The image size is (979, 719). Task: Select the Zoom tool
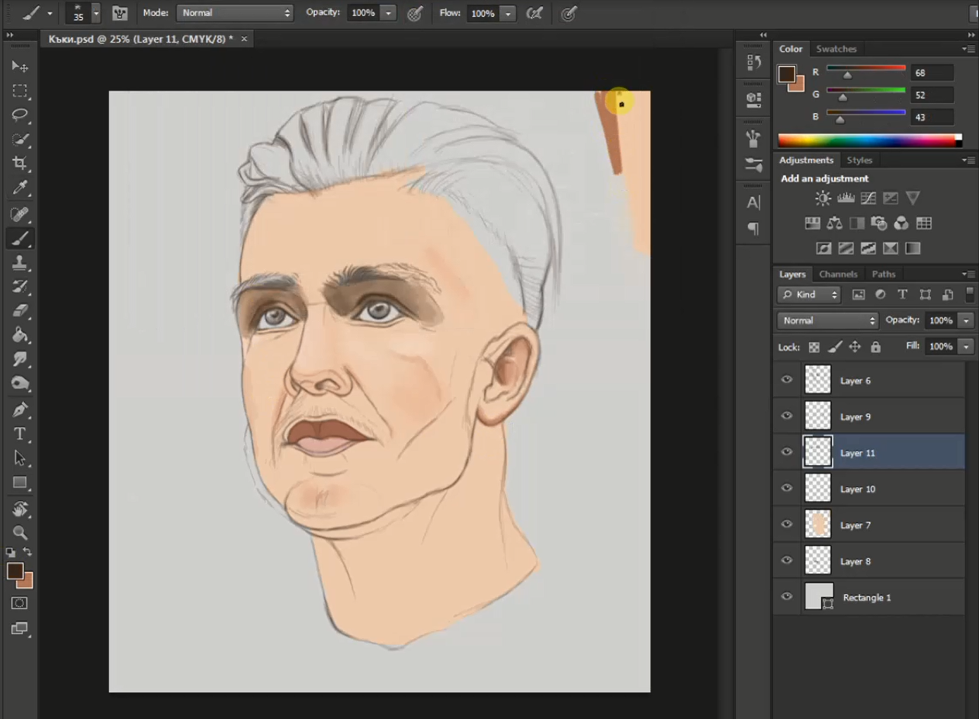[x=20, y=533]
